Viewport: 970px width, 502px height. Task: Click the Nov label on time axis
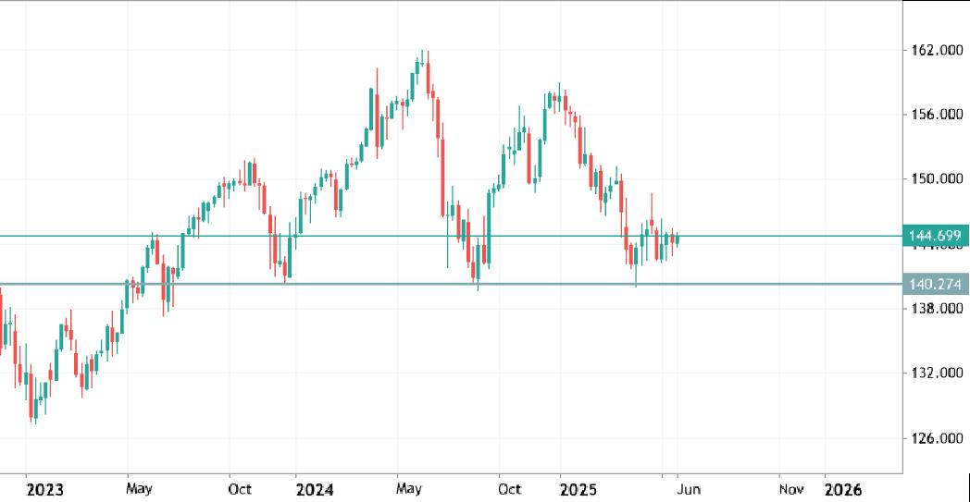790,487
